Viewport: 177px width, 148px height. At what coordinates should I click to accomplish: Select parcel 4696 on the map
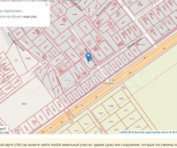(x=75, y=15)
